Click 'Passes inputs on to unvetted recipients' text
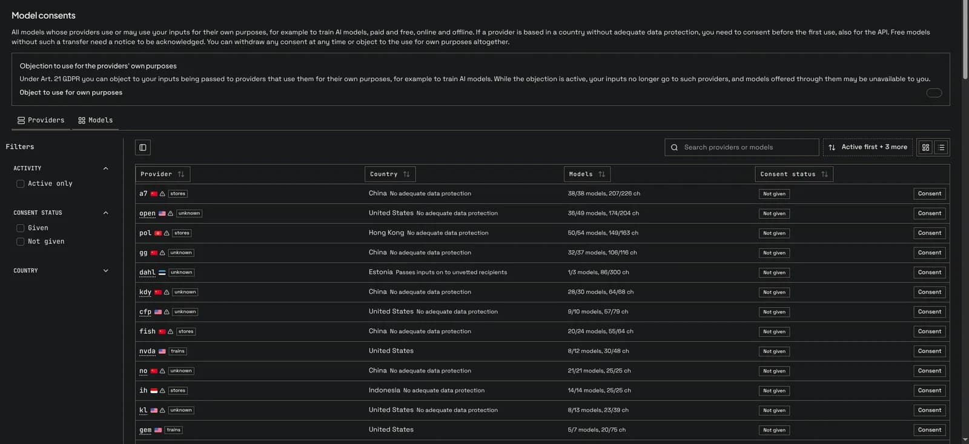The width and height of the screenshot is (969, 444). click(x=451, y=273)
